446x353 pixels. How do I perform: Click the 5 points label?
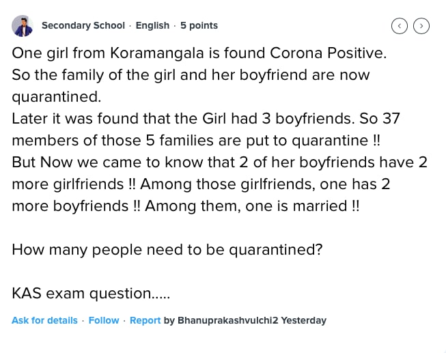pyautogui.click(x=199, y=25)
